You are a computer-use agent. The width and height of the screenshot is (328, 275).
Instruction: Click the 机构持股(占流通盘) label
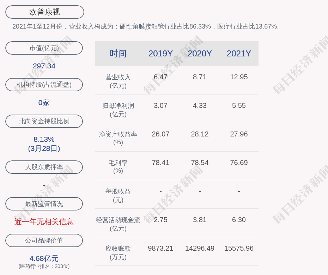click(44, 85)
